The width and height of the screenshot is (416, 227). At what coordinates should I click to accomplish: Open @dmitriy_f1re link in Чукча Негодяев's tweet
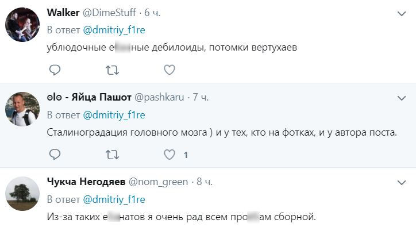point(114,199)
